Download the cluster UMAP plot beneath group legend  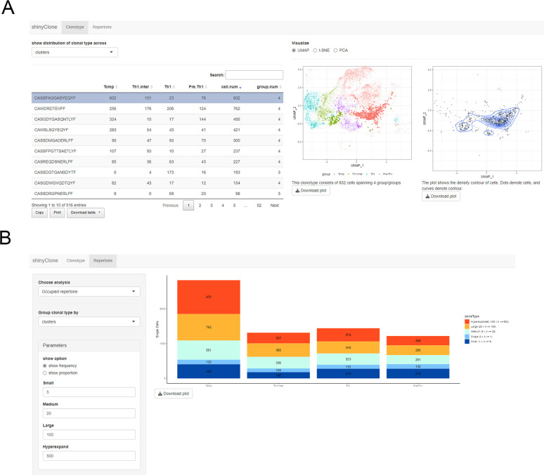click(x=311, y=191)
